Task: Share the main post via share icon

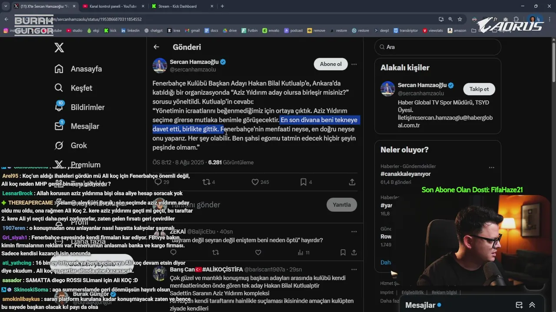Action: (x=352, y=182)
